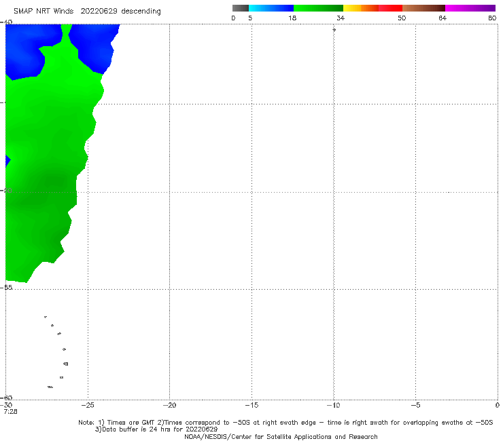
Task: Click the color bar label '34'
Action: pos(341,18)
